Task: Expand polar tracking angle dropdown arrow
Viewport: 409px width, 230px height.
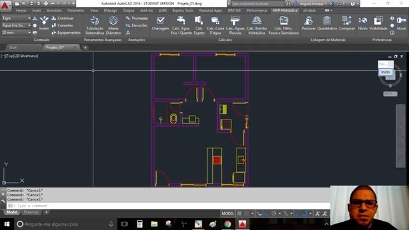Action: pyautogui.click(x=280, y=213)
